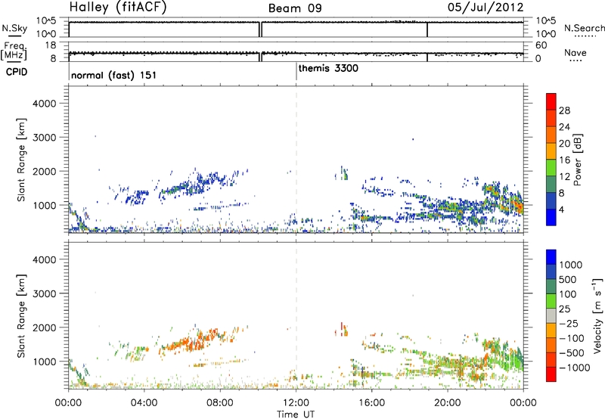Click the 'Freq. [MHz]' axis label
Image resolution: width=605 pixels, height=419 pixels.
[x=14, y=51]
